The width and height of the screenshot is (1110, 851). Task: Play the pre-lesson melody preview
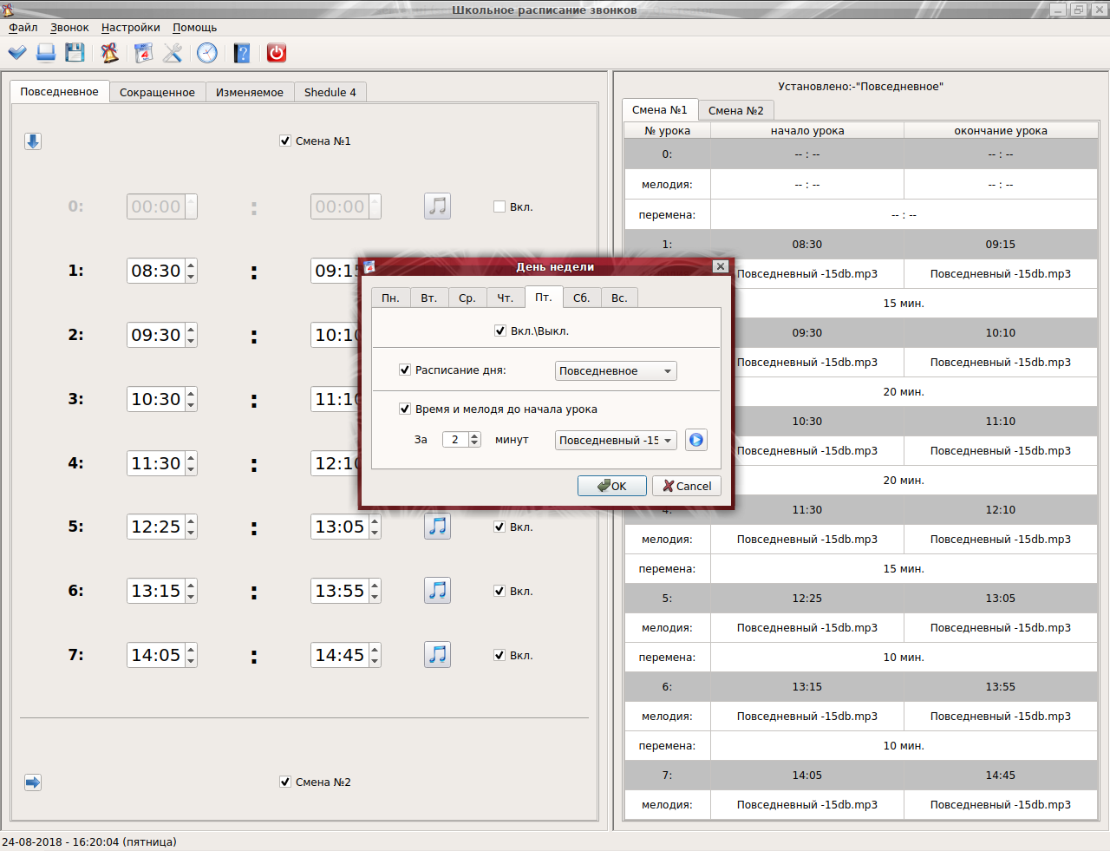tap(695, 440)
